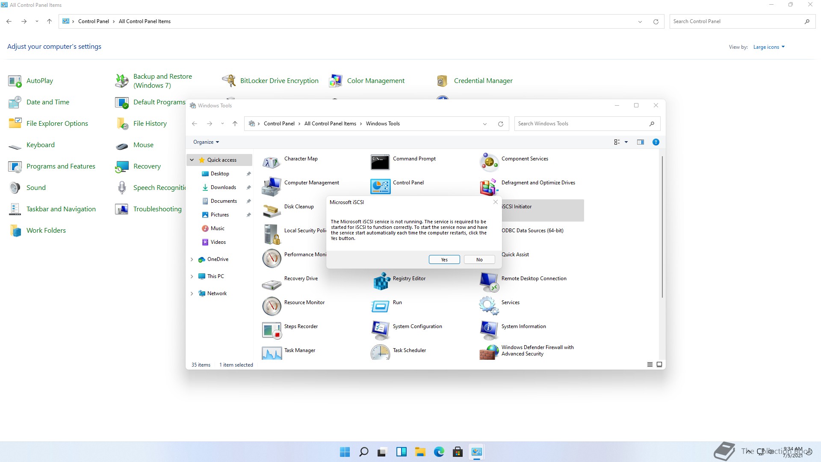Open Taskbar and Navigation settings
The image size is (821, 462).
[61, 209]
